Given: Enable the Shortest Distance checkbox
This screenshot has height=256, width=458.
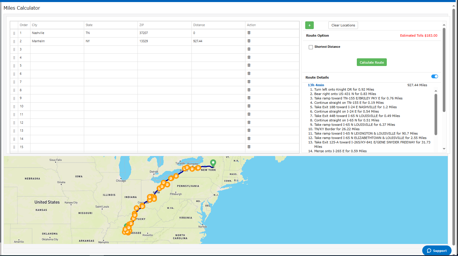Looking at the screenshot, I should point(311,47).
